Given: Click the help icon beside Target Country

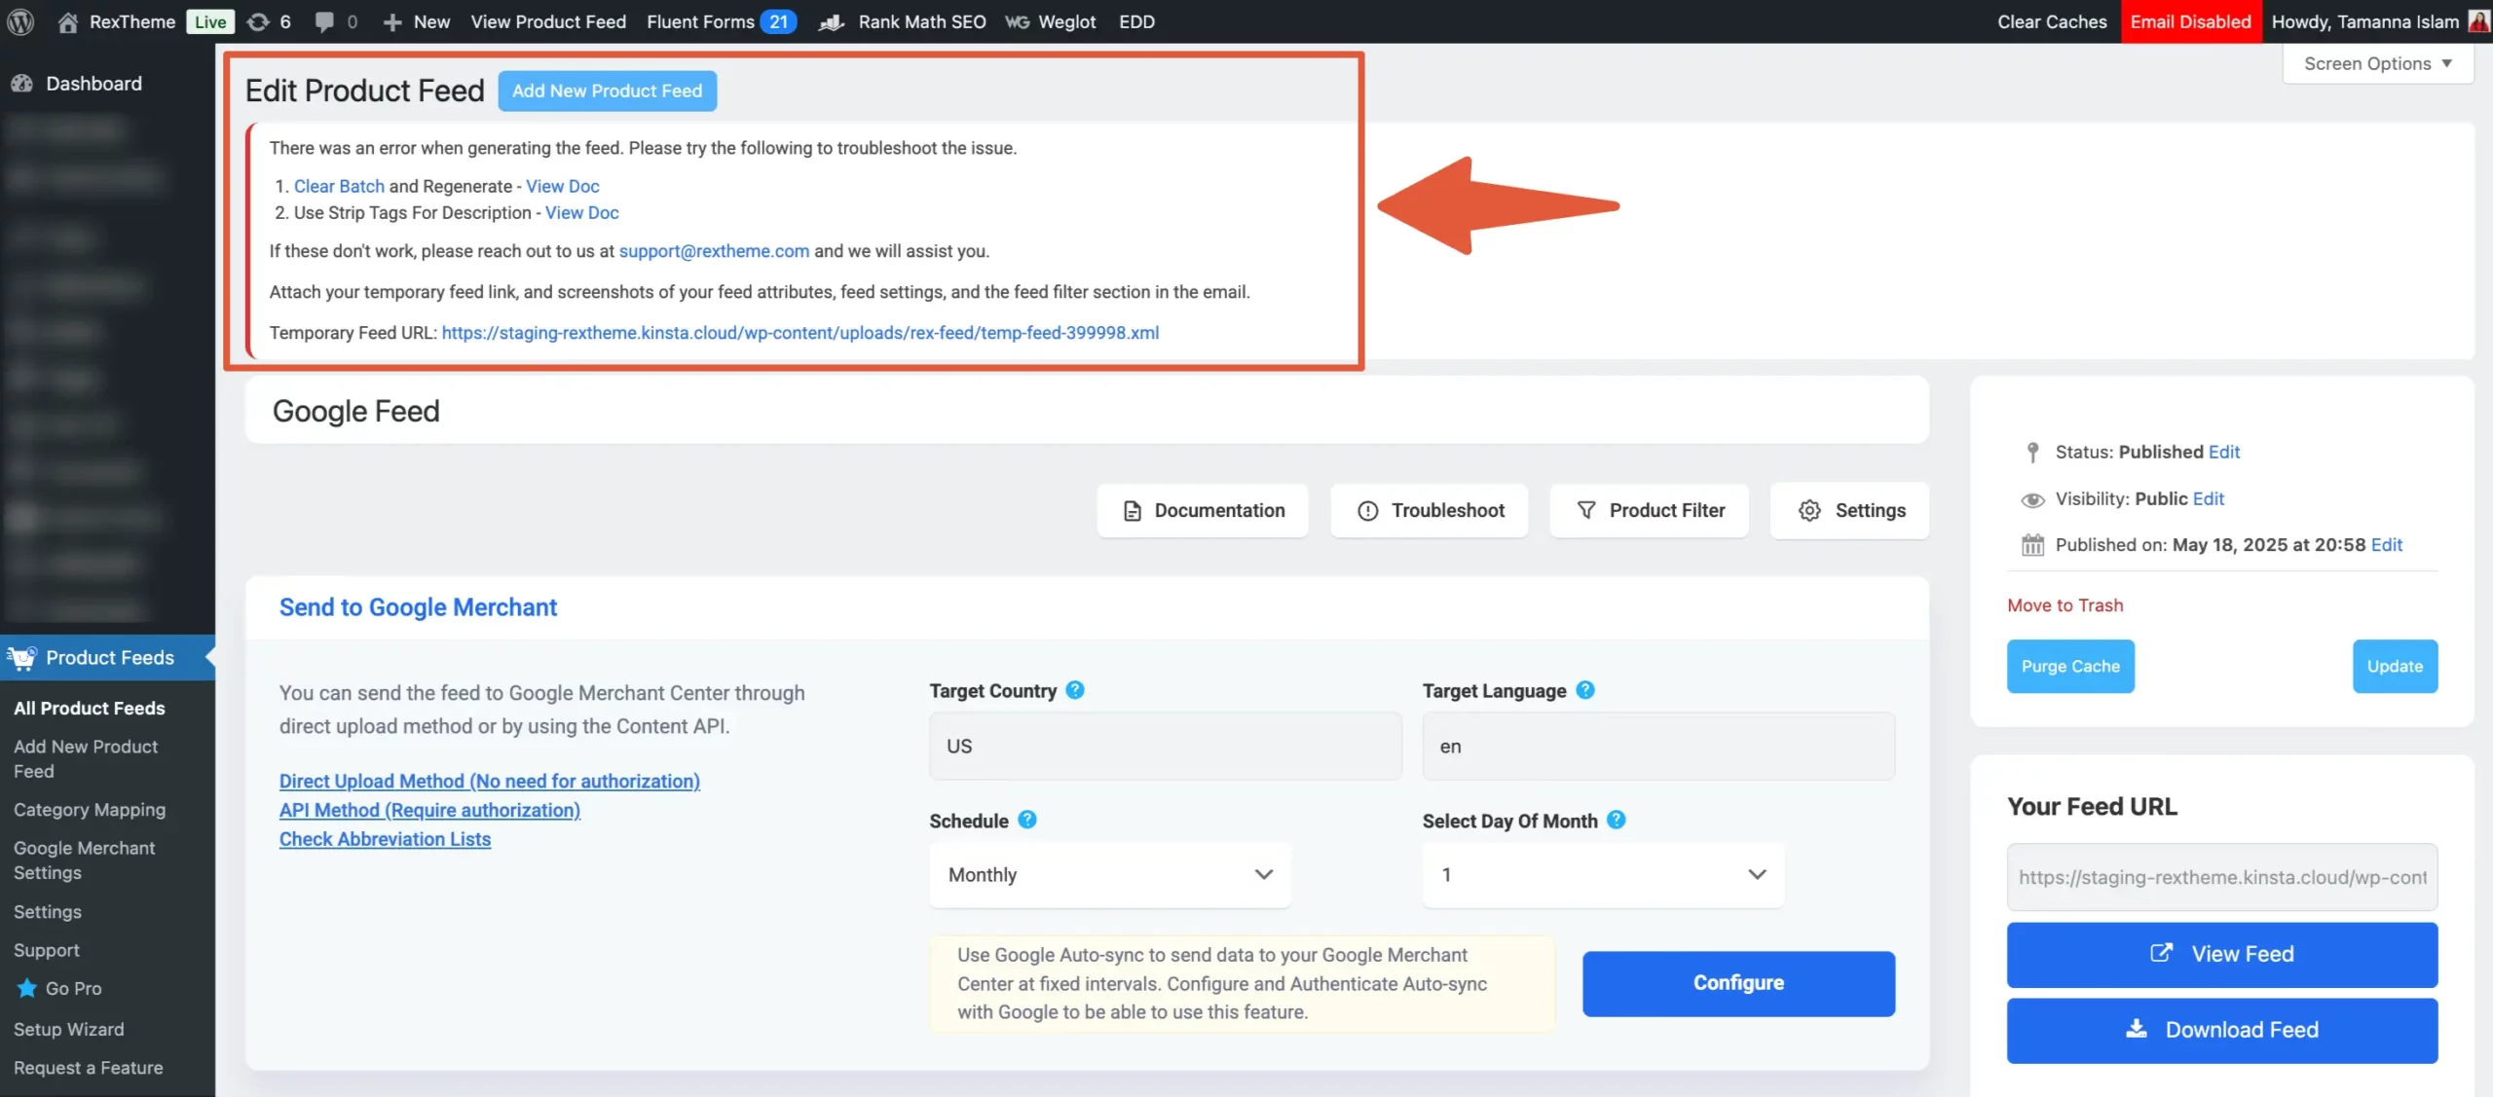Looking at the screenshot, I should click(x=1075, y=690).
